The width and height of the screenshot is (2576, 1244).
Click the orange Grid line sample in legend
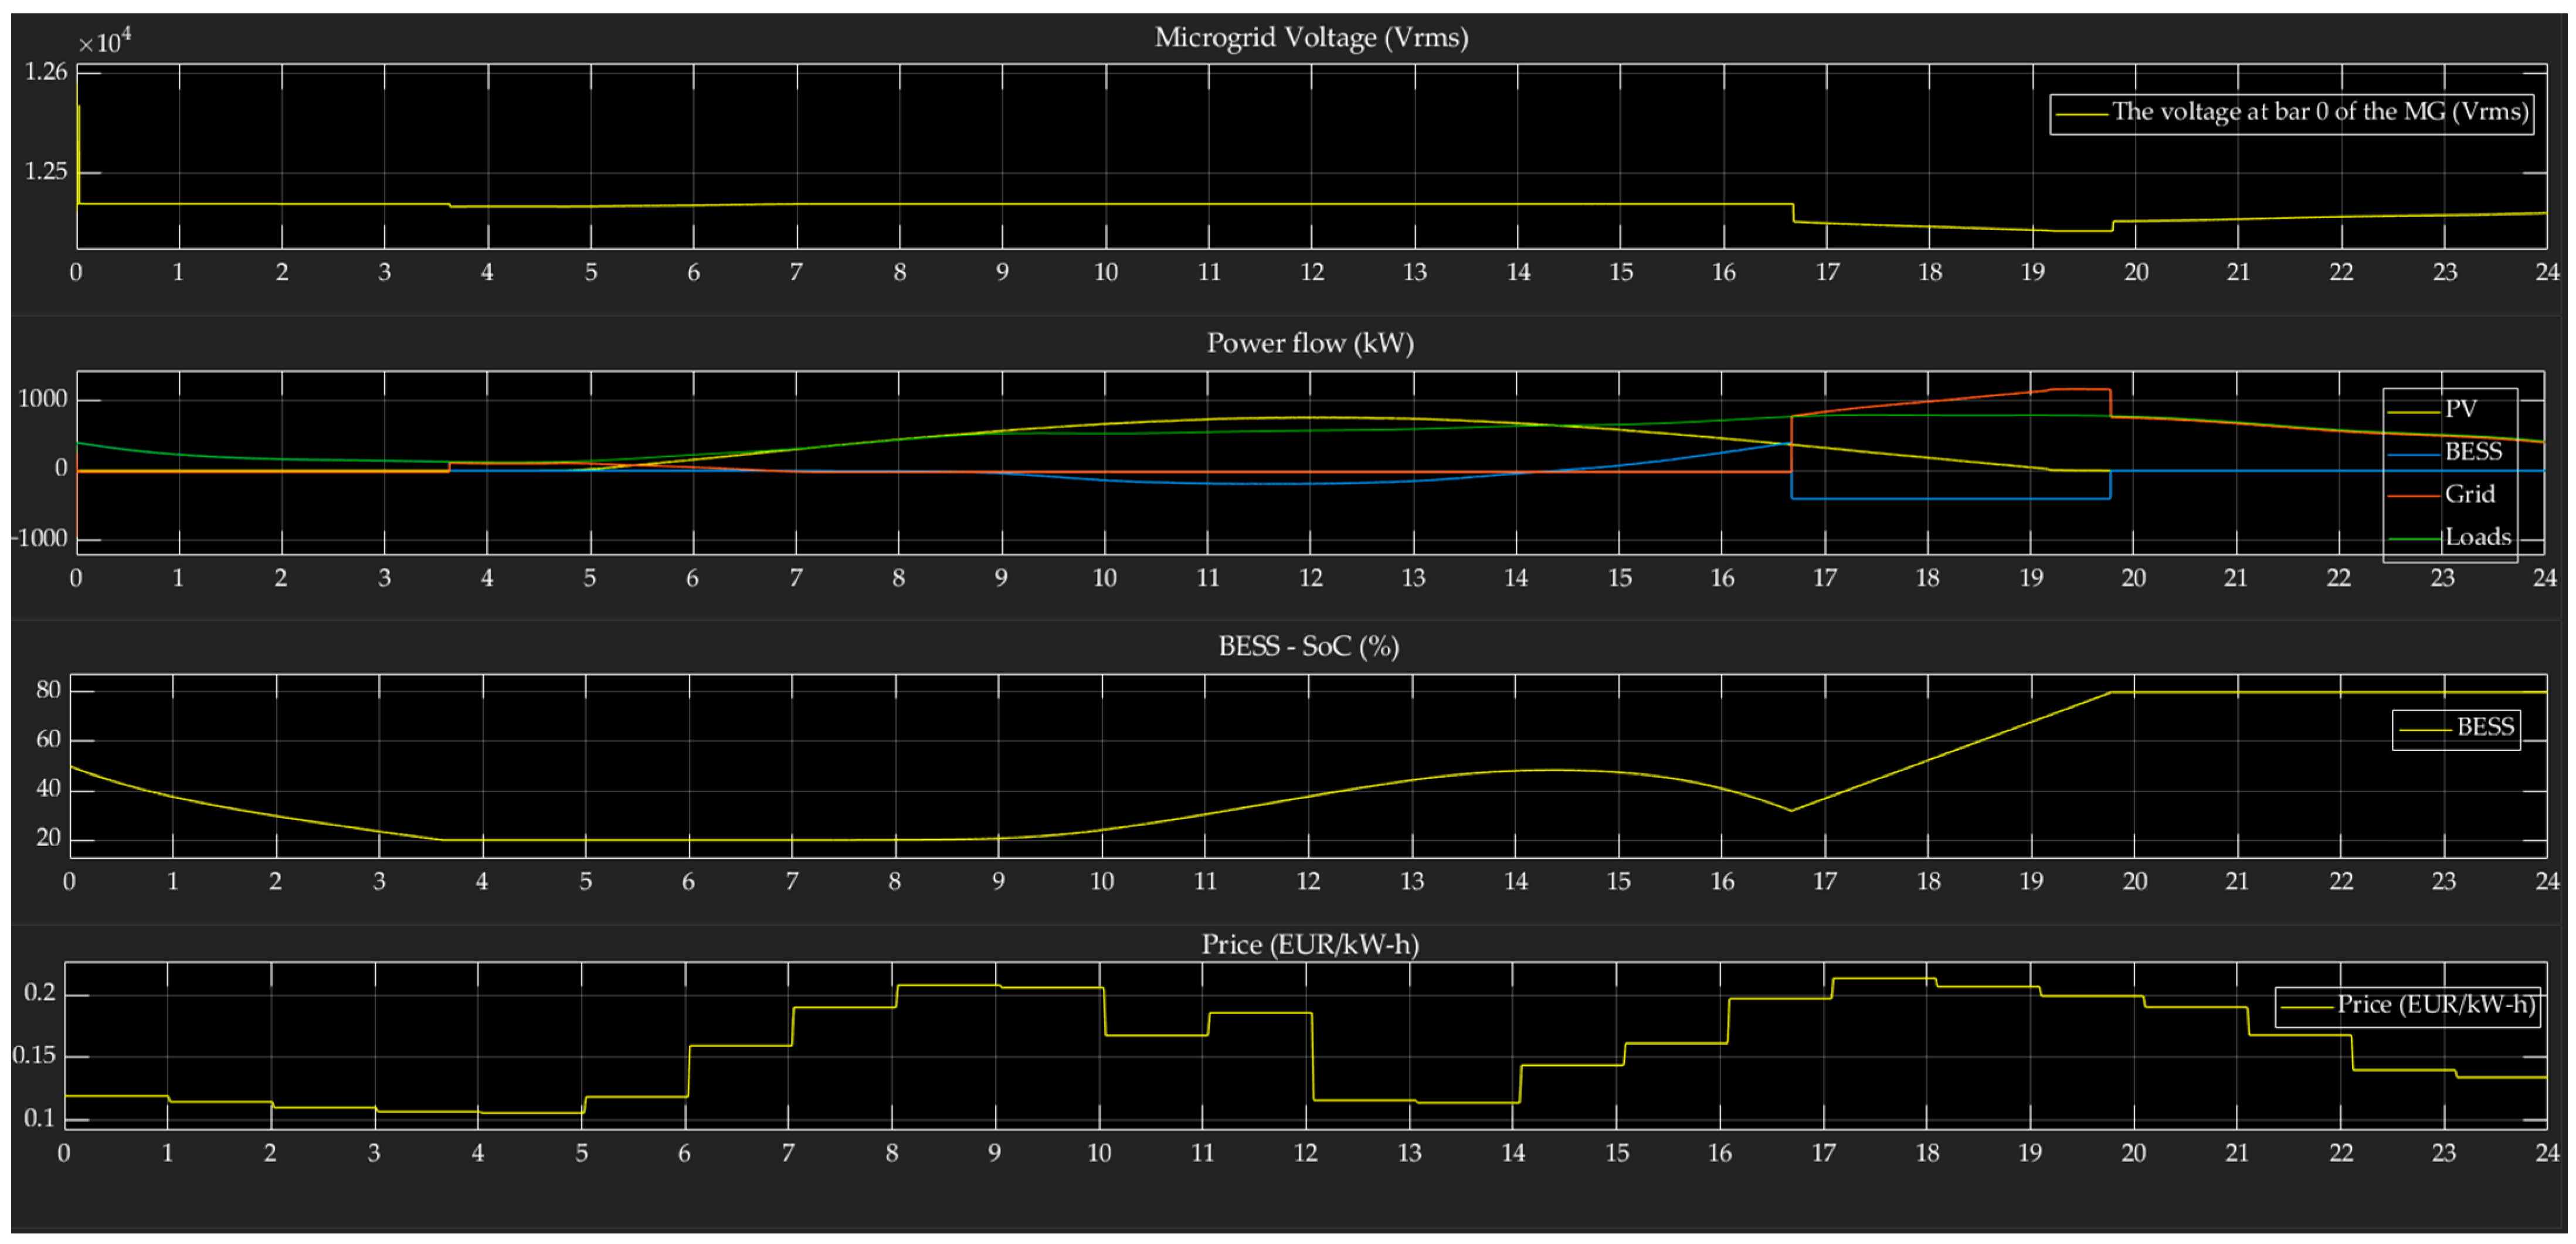[2414, 495]
